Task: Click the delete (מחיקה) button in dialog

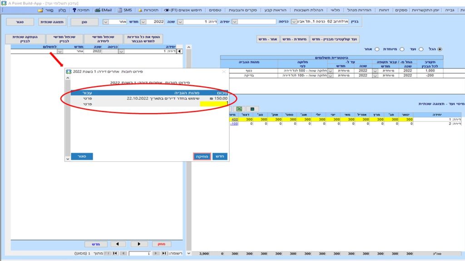Action: tap(202, 156)
